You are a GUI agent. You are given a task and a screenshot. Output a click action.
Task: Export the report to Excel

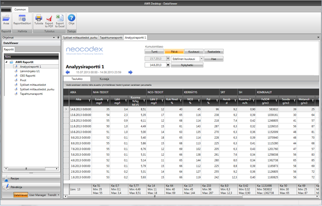point(59,19)
